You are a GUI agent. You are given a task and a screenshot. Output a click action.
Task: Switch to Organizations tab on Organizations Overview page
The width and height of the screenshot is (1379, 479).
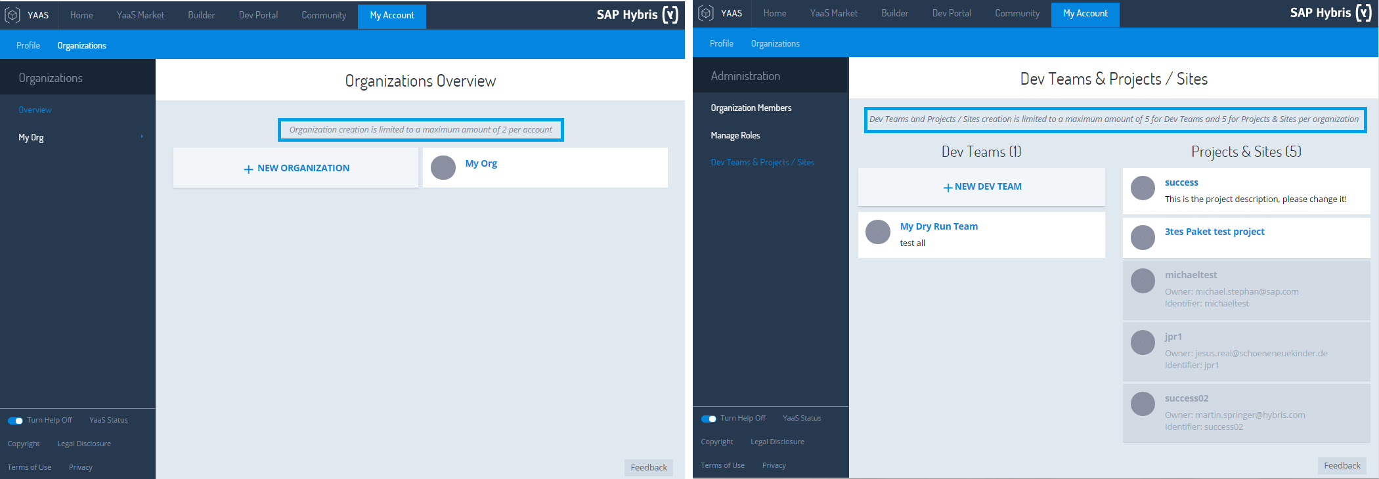pos(82,45)
